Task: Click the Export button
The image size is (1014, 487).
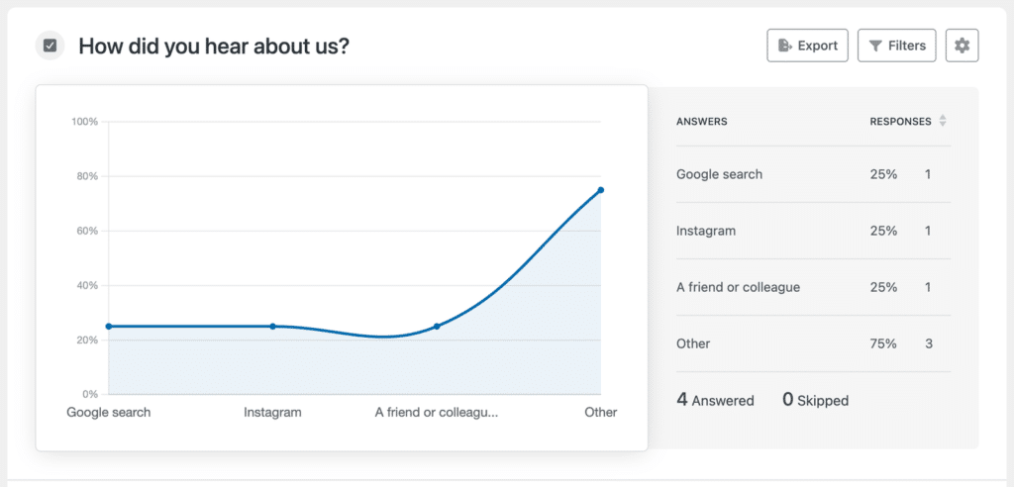Action: (808, 46)
